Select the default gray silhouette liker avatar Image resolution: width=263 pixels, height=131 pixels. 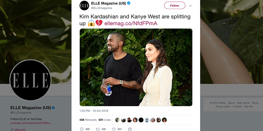tap(147, 120)
